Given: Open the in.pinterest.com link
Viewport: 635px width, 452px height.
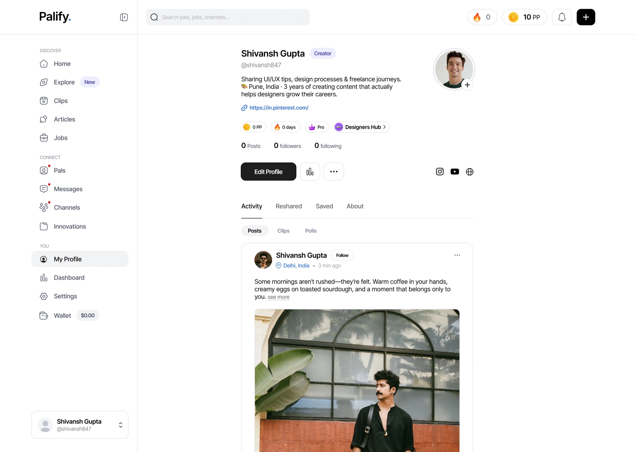Looking at the screenshot, I should 279,108.
